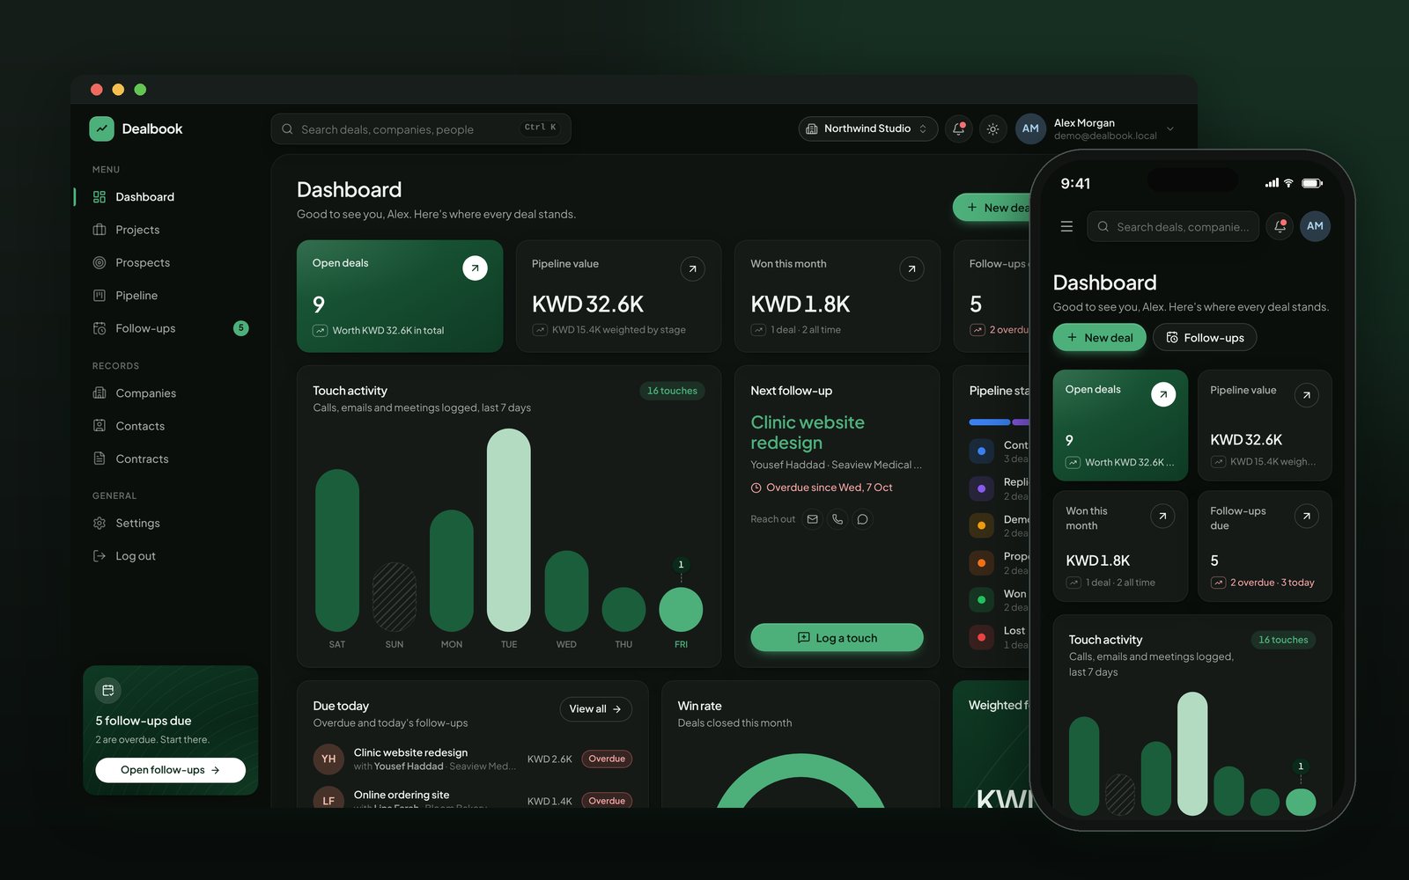Tap the phone Pipeline value card arrow
This screenshot has width=1409, height=880.
[x=1307, y=395]
